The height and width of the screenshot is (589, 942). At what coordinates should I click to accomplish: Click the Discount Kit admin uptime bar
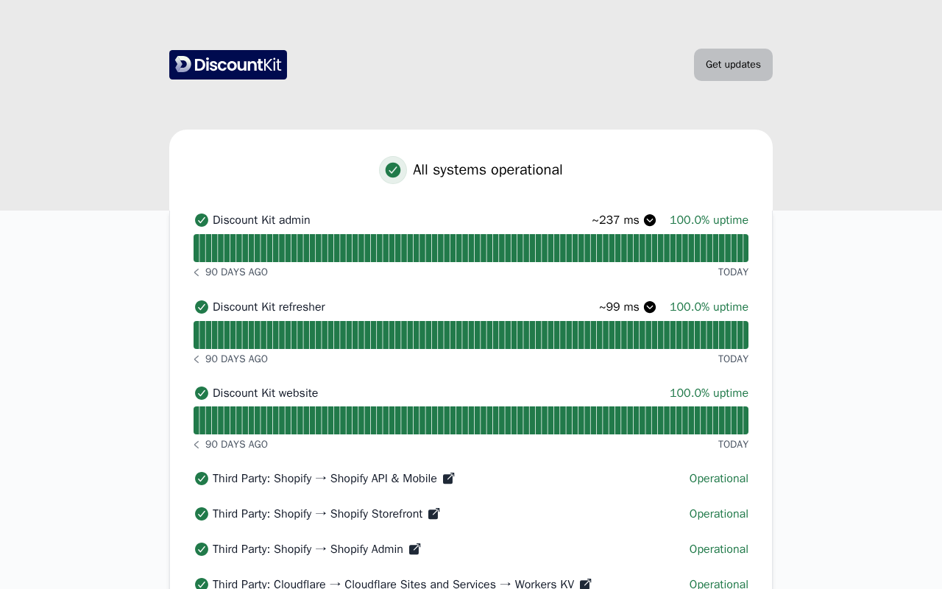471,248
